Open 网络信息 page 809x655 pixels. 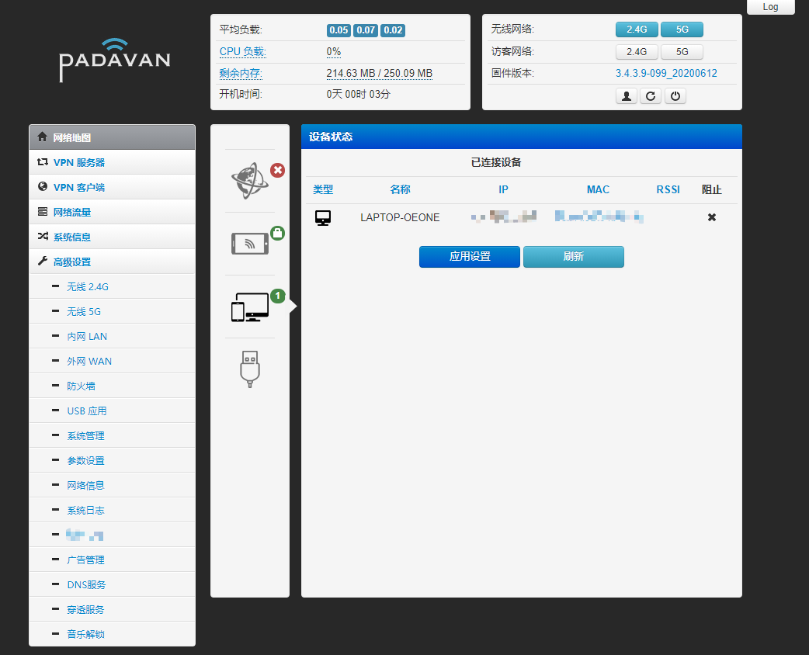click(112, 485)
